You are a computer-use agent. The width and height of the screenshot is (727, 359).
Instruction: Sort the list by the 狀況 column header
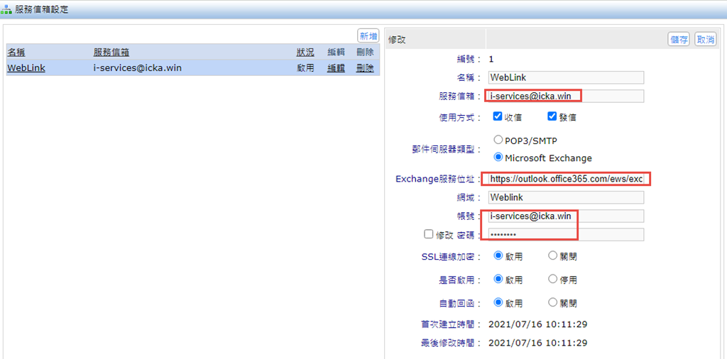pos(305,53)
